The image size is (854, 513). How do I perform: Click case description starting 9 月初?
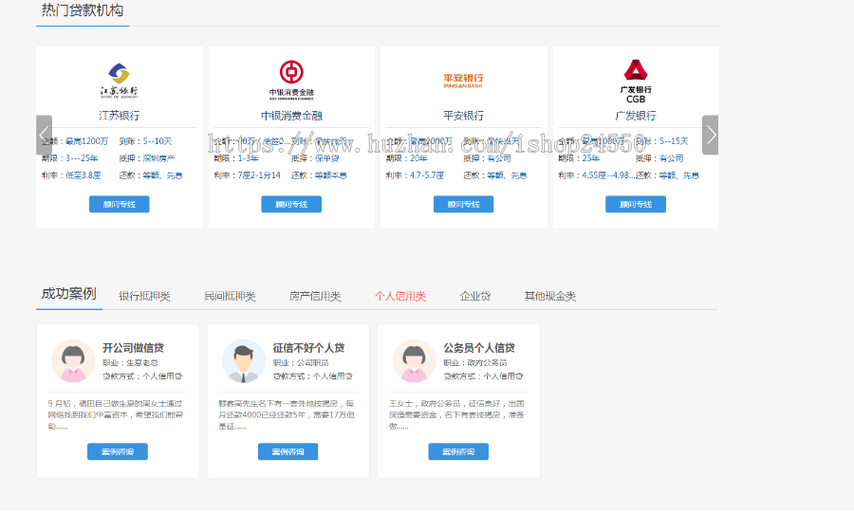click(116, 415)
